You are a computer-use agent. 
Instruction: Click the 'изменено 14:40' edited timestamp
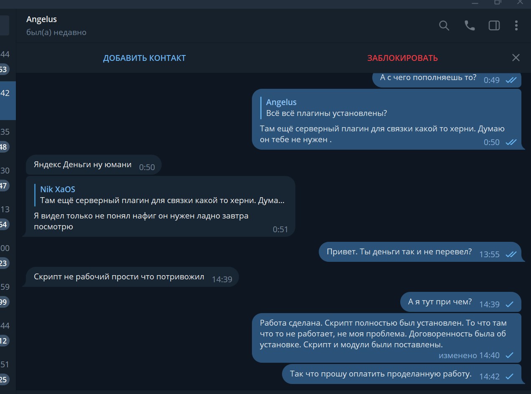tap(469, 356)
